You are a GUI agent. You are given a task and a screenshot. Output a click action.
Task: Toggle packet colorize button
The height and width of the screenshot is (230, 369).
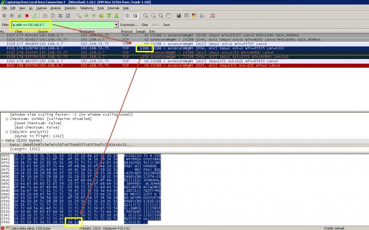(x=127, y=16)
